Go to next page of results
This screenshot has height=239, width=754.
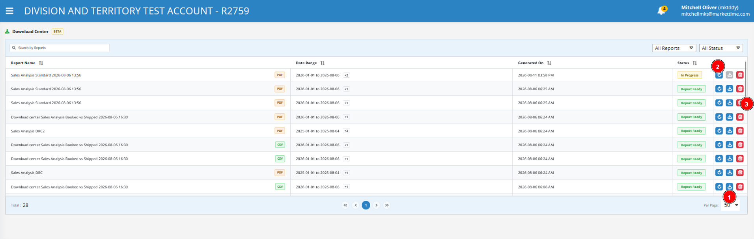point(377,205)
